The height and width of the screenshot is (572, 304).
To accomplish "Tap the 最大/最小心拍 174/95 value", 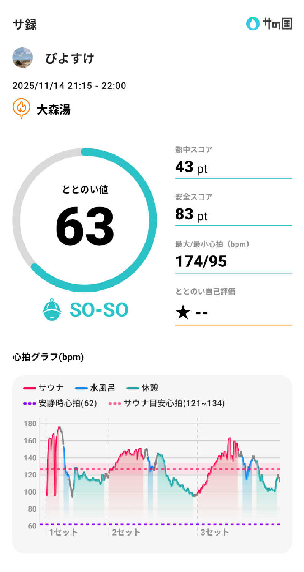I will [x=201, y=262].
